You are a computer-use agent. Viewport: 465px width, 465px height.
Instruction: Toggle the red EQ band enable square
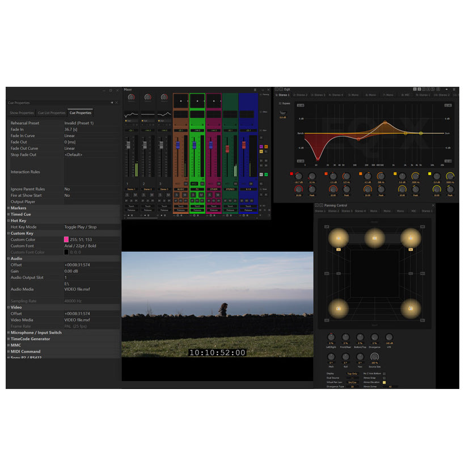[291, 174]
